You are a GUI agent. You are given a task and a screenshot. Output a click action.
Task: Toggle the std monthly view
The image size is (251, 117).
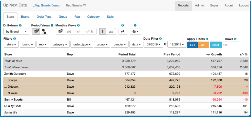(x=69, y=32)
